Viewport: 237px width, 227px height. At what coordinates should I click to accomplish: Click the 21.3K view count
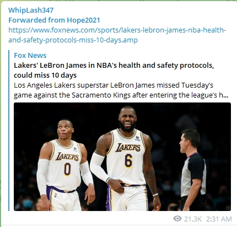193,219
